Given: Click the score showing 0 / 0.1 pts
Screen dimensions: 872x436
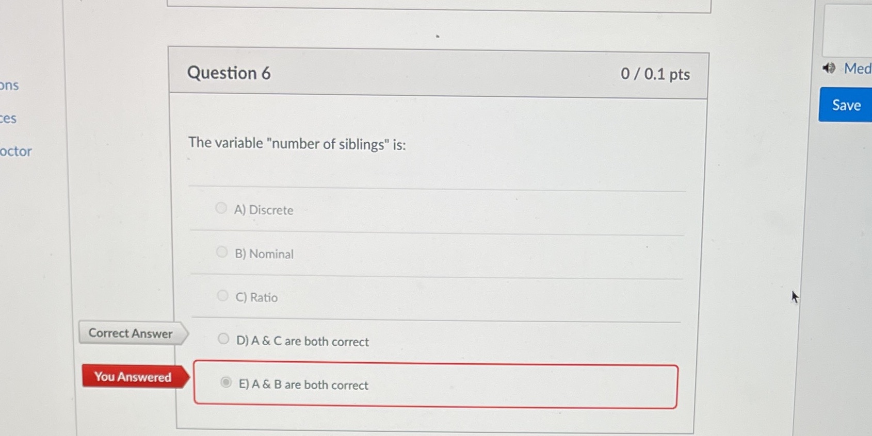Looking at the screenshot, I should point(655,74).
